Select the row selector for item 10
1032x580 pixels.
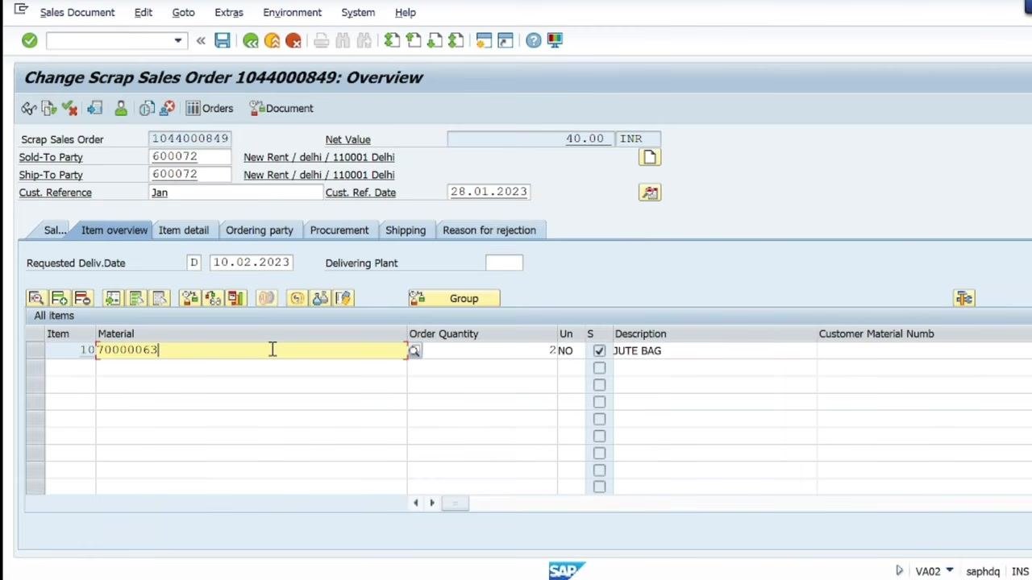tap(35, 350)
